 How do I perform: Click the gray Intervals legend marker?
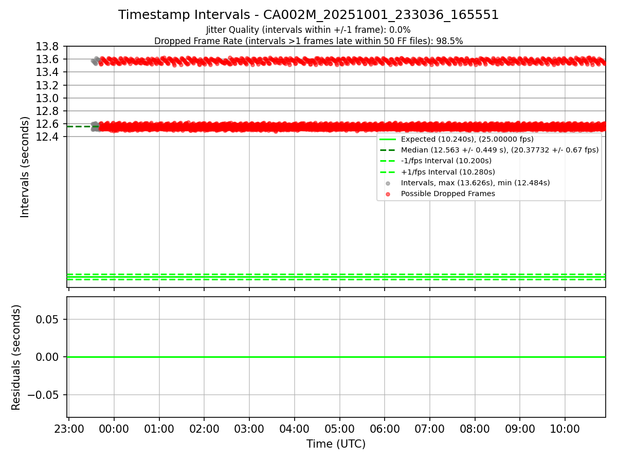click(x=388, y=183)
